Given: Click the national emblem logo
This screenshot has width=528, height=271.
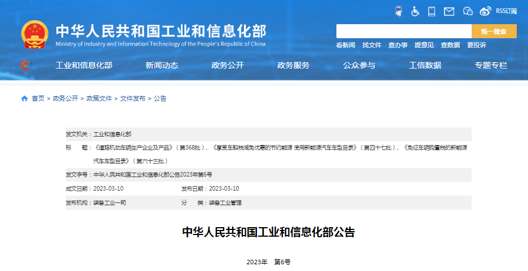Looking at the screenshot, I should click(35, 35).
